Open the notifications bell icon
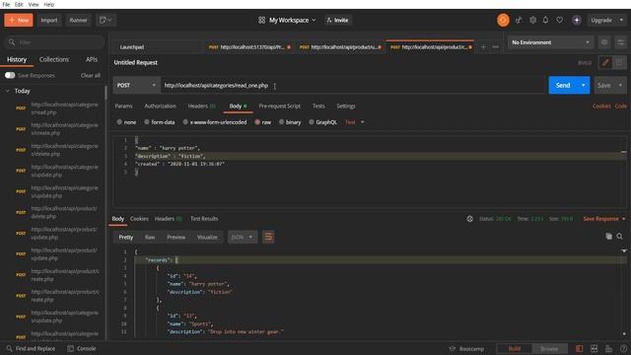The height and width of the screenshot is (355, 631). coord(545,20)
